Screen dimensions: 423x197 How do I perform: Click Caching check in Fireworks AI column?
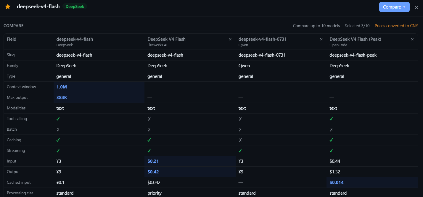(x=149, y=140)
